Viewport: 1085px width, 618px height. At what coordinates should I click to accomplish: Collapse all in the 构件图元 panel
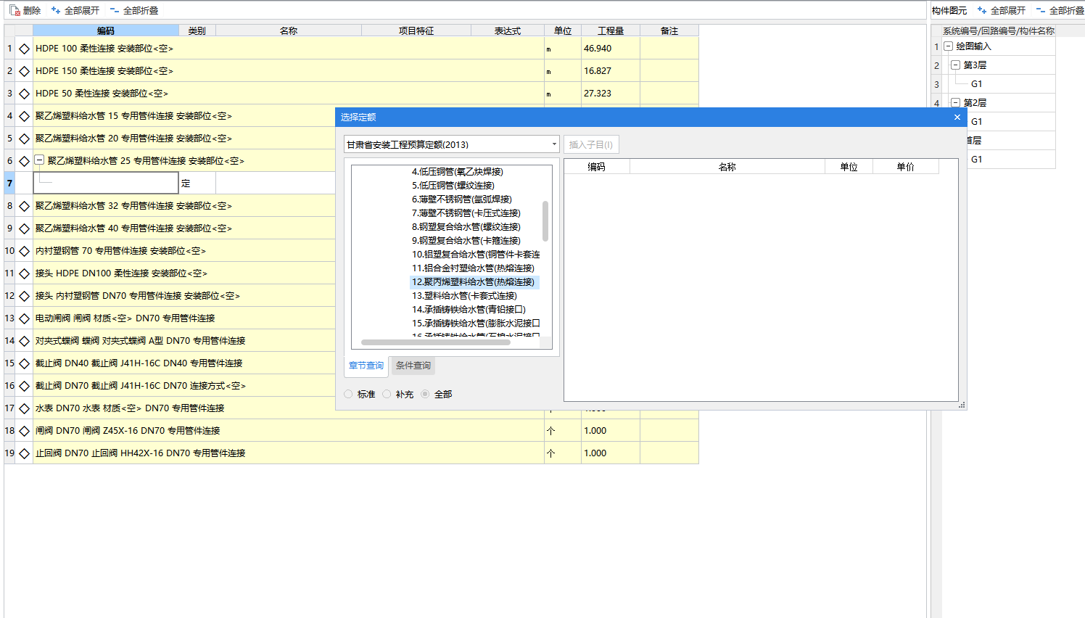pyautogui.click(x=1060, y=10)
